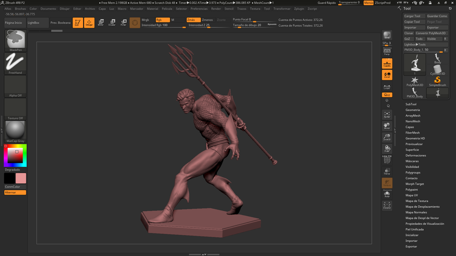Open the MatCap Gray material selector
This screenshot has height=256, width=456.
pos(15,132)
